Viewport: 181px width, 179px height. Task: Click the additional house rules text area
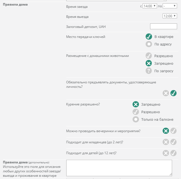pos(119,168)
